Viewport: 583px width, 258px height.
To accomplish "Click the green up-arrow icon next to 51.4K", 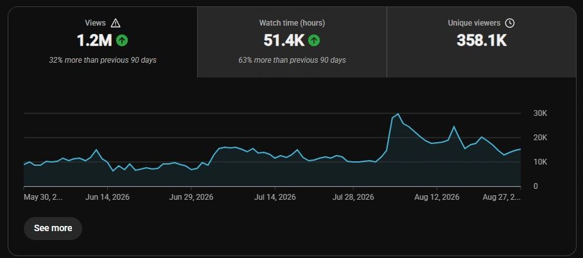I will pos(314,40).
